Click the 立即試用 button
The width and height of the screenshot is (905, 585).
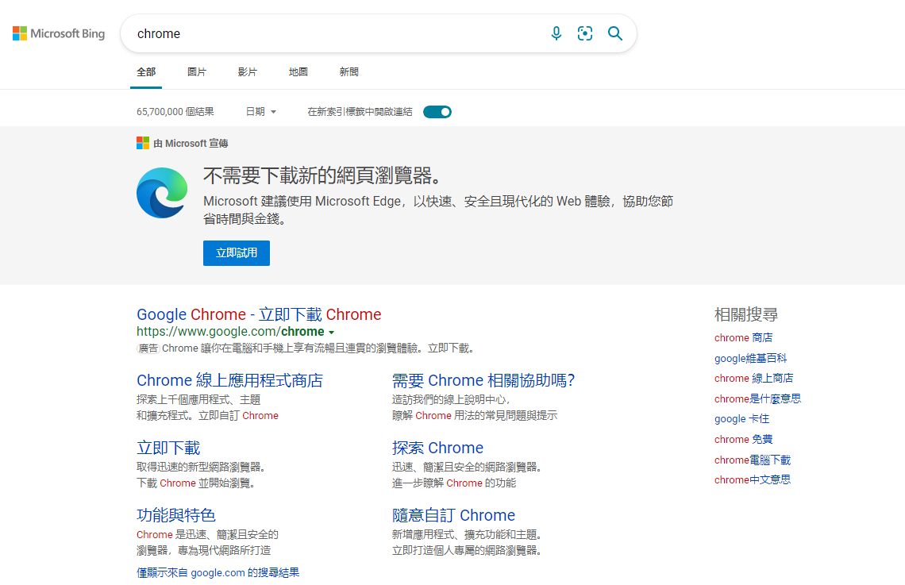237,253
